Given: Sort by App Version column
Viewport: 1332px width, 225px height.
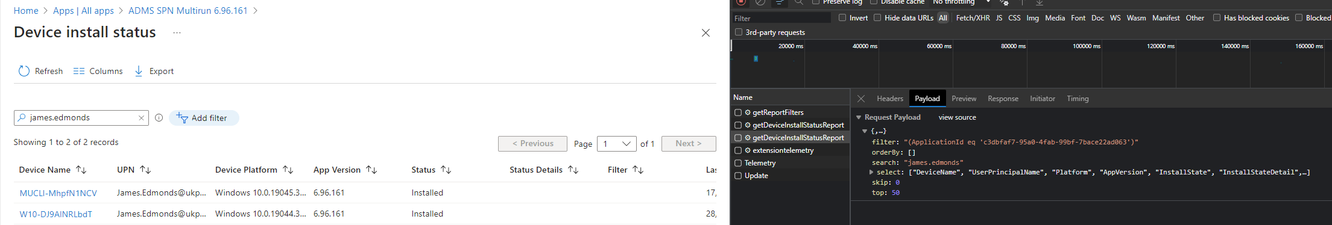Looking at the screenshot, I should point(371,170).
